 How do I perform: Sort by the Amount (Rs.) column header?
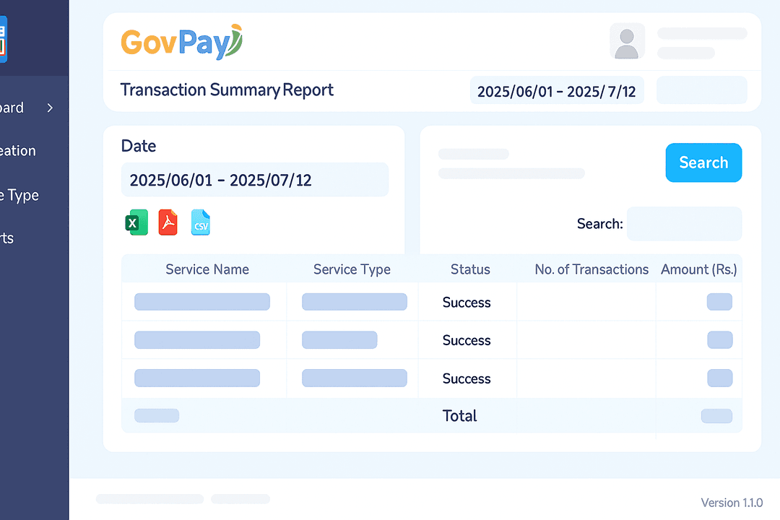point(698,269)
